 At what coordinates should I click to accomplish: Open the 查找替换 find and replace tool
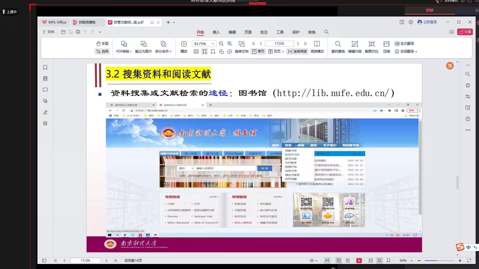click(338, 47)
